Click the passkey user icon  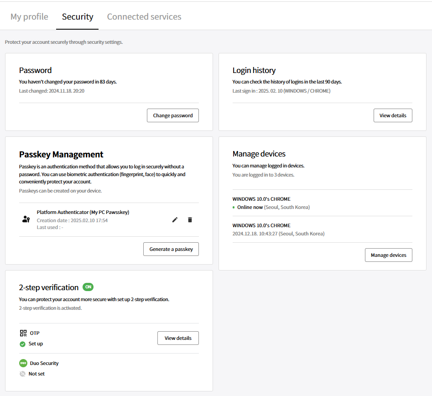26,219
